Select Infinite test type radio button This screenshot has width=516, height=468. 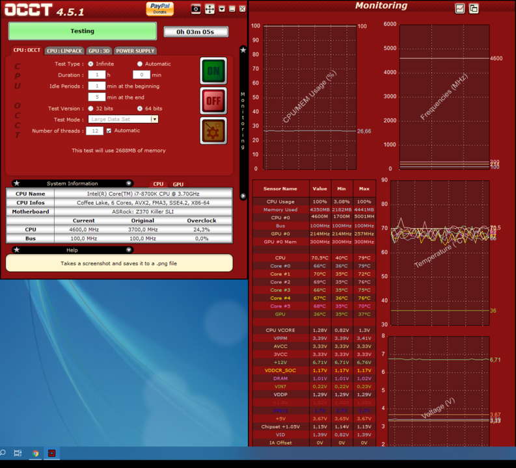coord(91,64)
